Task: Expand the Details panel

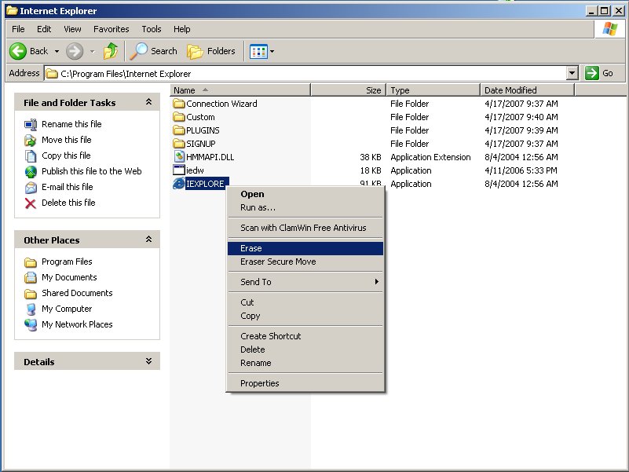Action: tap(149, 361)
